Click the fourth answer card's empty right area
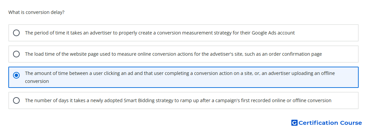The width and height of the screenshot is (367, 129). coord(345,100)
